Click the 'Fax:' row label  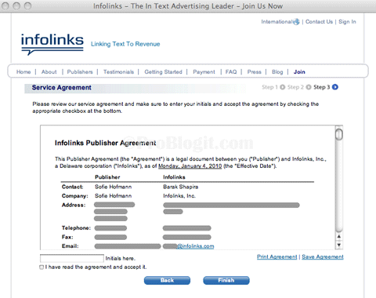click(x=67, y=237)
